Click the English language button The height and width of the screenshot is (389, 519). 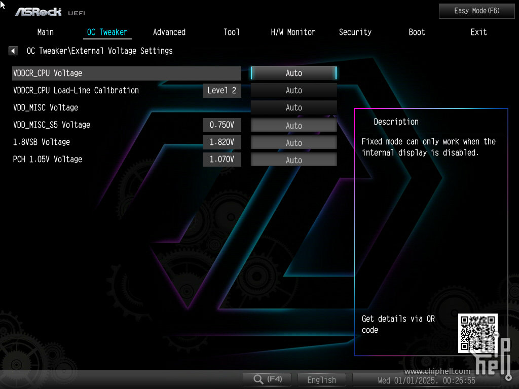point(321,379)
